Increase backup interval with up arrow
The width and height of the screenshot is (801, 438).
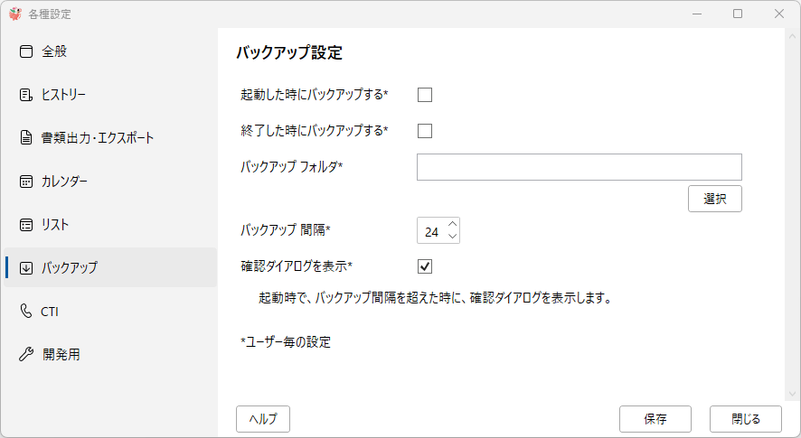pyautogui.click(x=453, y=224)
